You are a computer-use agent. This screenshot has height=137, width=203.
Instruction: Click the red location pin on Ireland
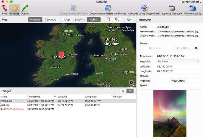[x=61, y=55]
